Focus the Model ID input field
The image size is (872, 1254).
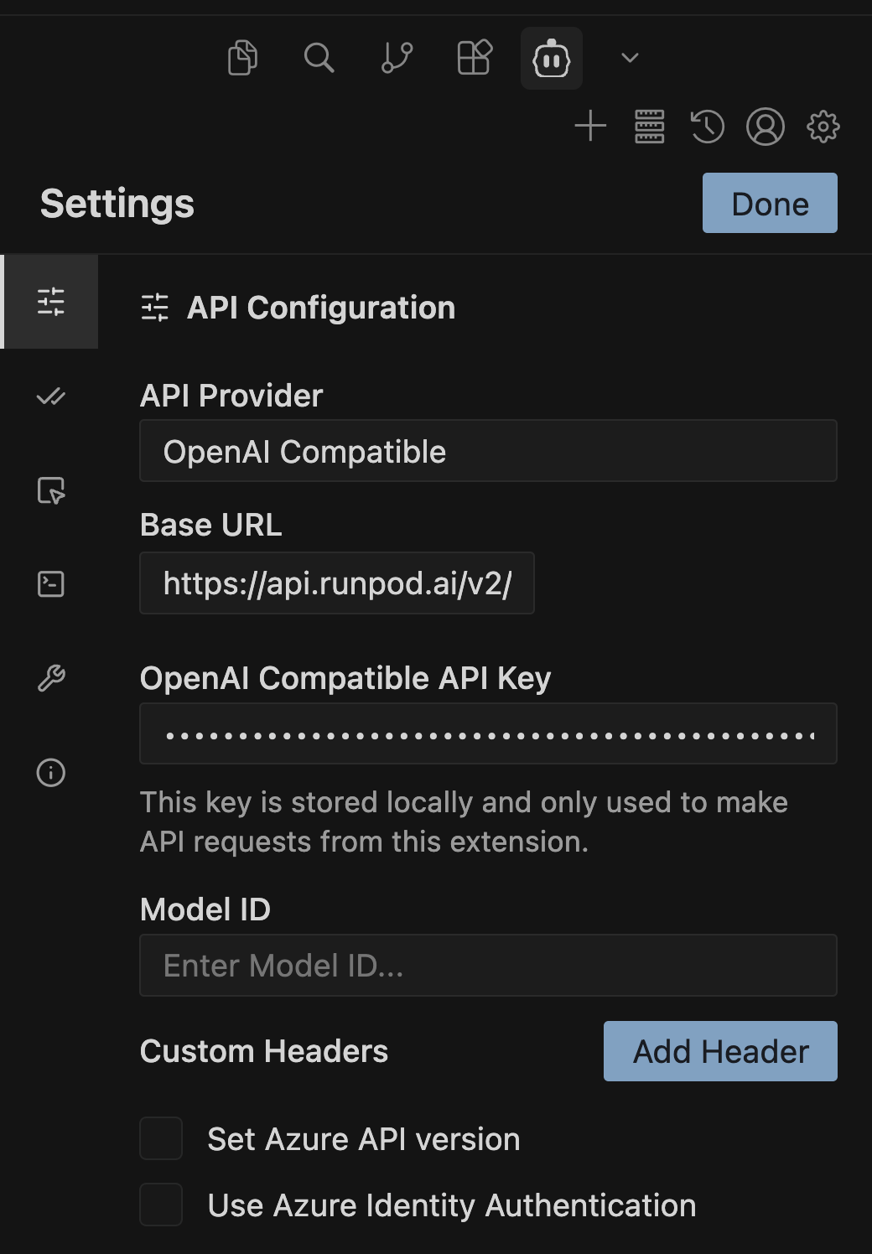pos(488,966)
